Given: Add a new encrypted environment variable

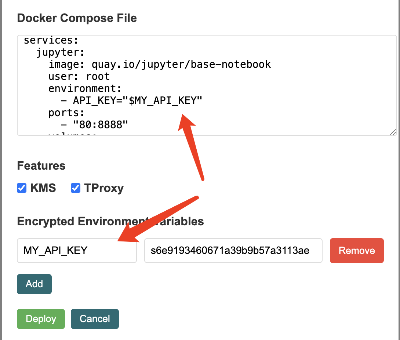Looking at the screenshot, I should click(x=34, y=284).
